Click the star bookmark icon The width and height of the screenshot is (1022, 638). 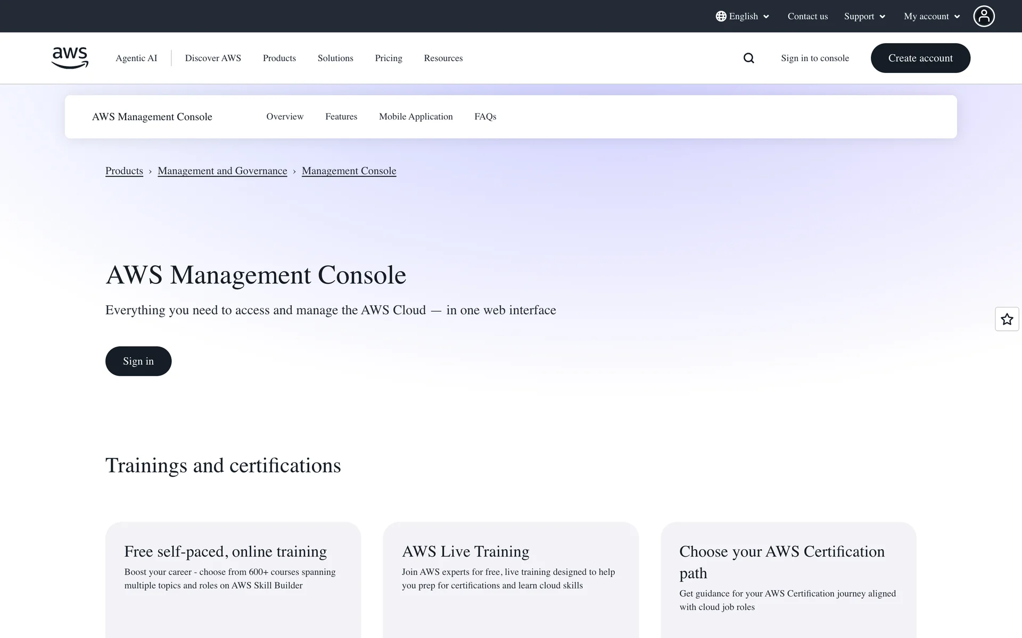click(1007, 319)
